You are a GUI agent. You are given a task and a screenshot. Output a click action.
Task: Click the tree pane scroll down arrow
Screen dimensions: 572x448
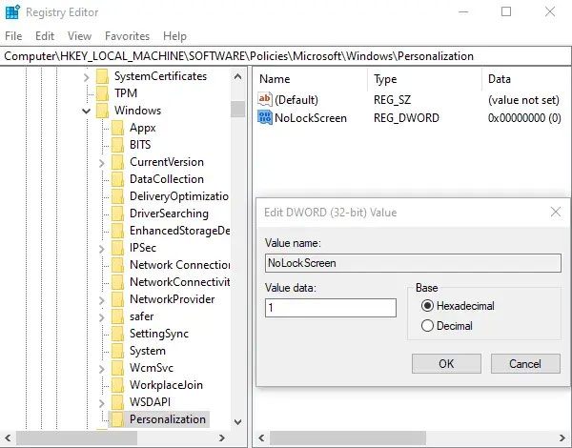237,422
